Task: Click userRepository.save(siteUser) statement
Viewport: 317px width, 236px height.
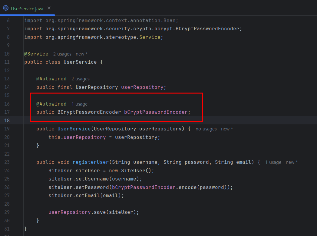Action: (94, 212)
